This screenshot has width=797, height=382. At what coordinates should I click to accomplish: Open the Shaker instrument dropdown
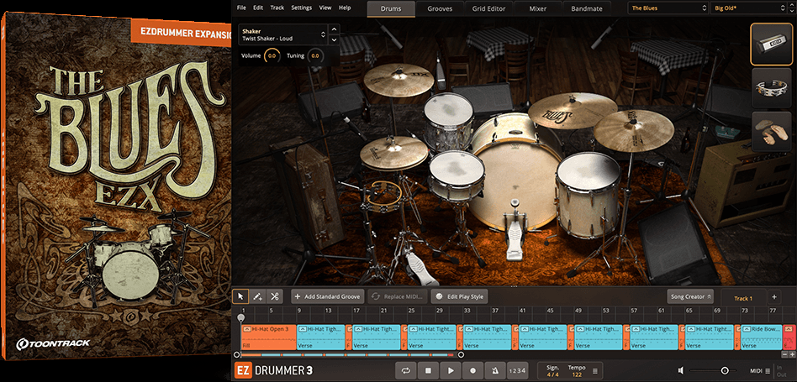coord(283,34)
